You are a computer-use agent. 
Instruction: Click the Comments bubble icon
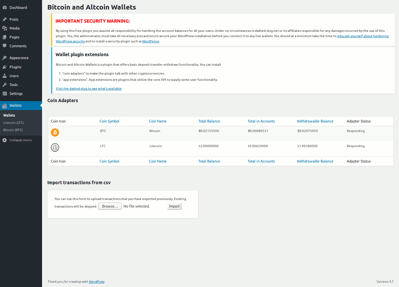(5, 46)
